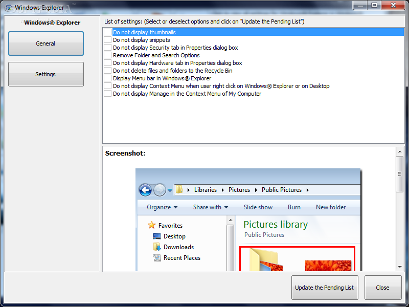Tick 'Do not delete files to Recycle Bin' checkbox
409x307 pixels.
tap(107, 71)
